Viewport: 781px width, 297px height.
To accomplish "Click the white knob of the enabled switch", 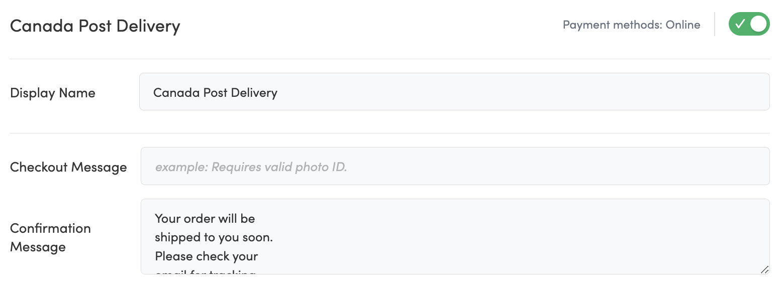I will tap(758, 24).
